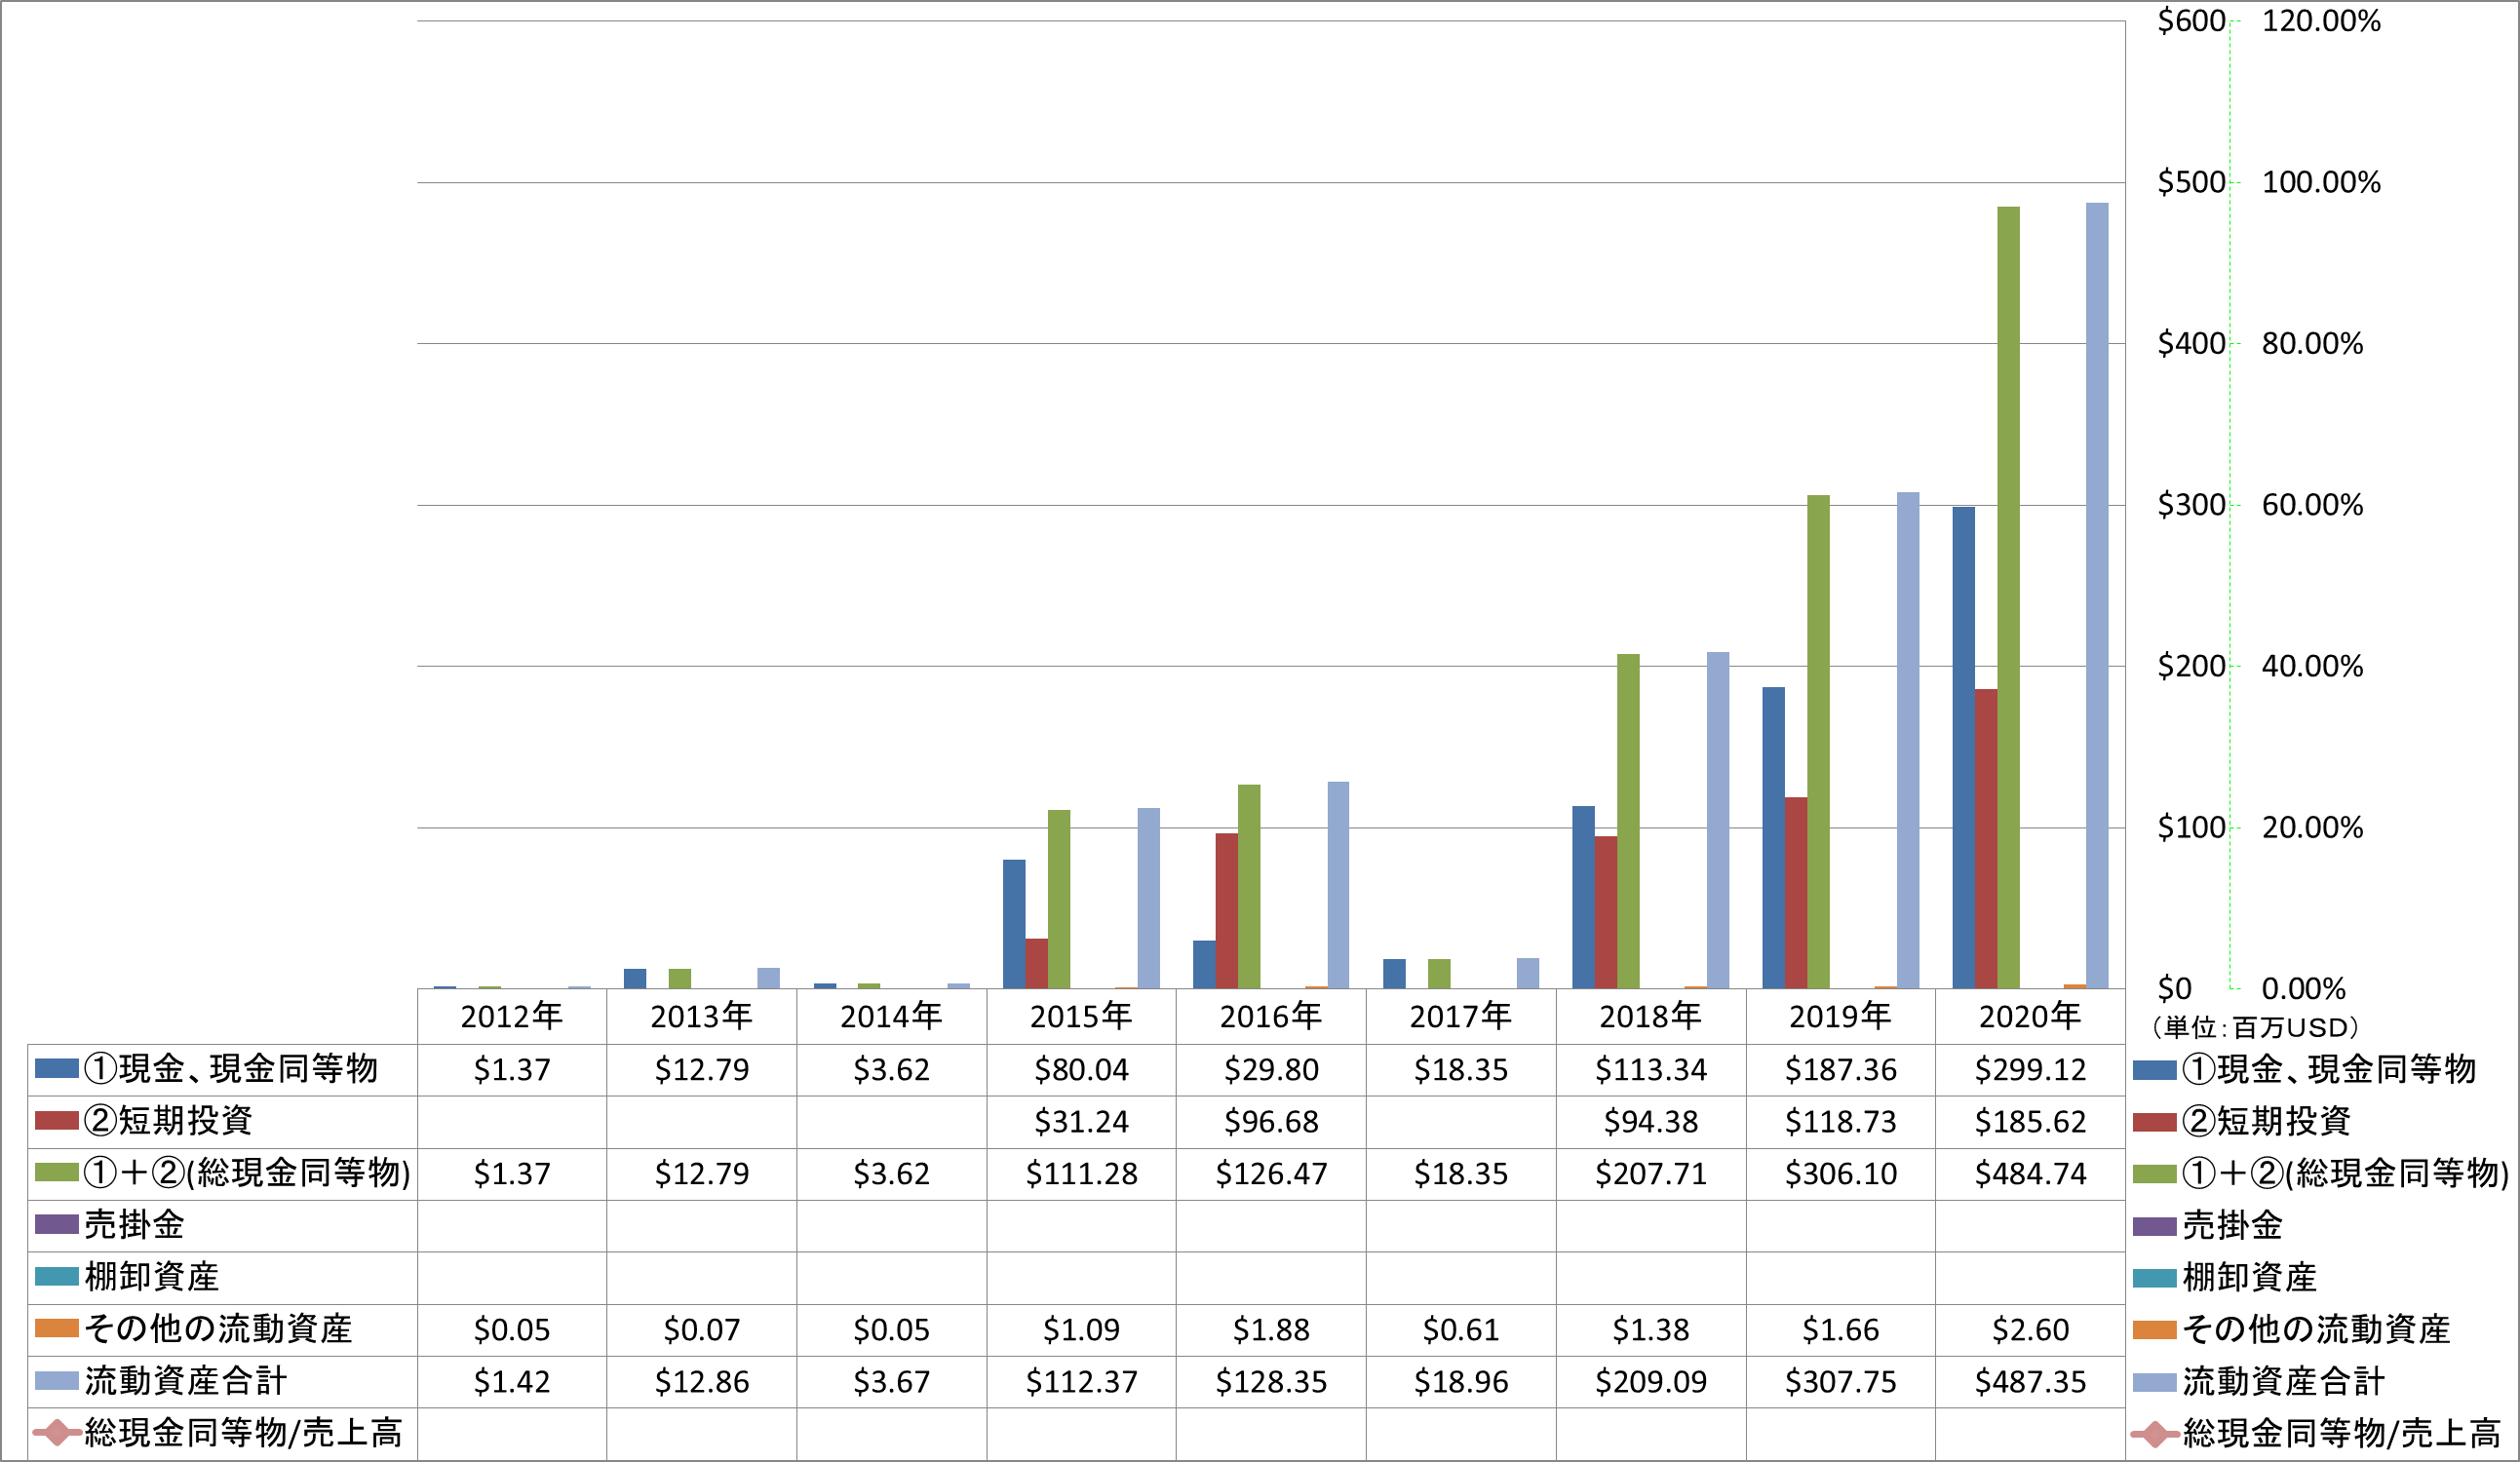Click the $187.36 cash cell for 2019
This screenshot has height=1462, width=2520.
click(x=1841, y=1070)
